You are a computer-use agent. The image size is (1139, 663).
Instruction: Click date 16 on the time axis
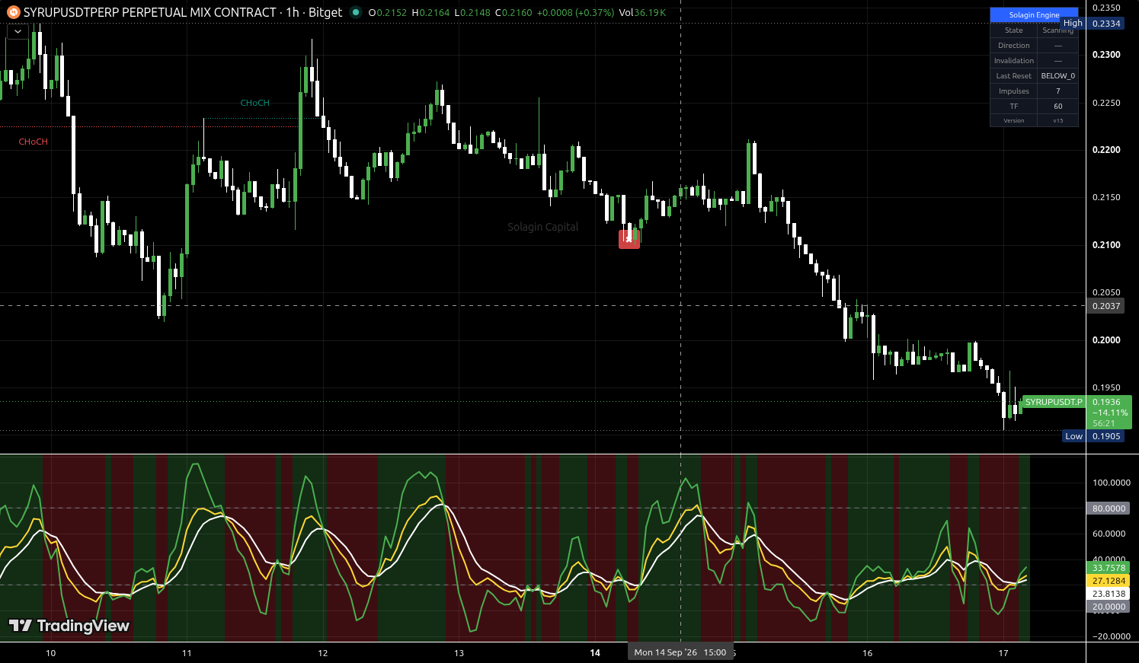[867, 653]
